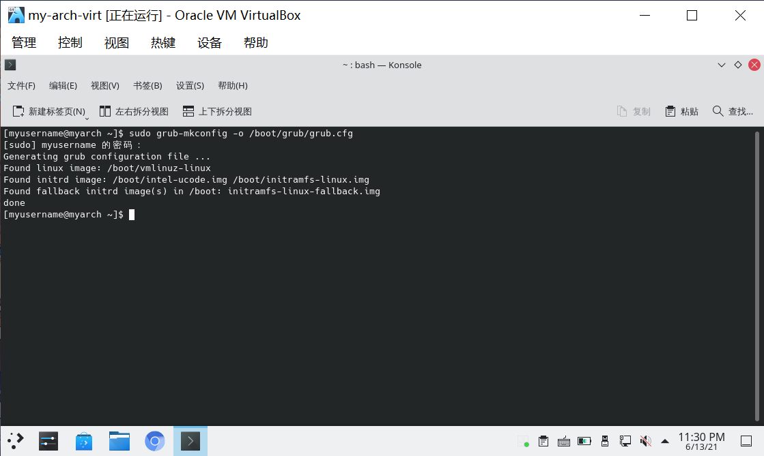The image size is (764, 456).
Task: Collapse the Konsole window titlebar chevron menu
Action: point(721,65)
